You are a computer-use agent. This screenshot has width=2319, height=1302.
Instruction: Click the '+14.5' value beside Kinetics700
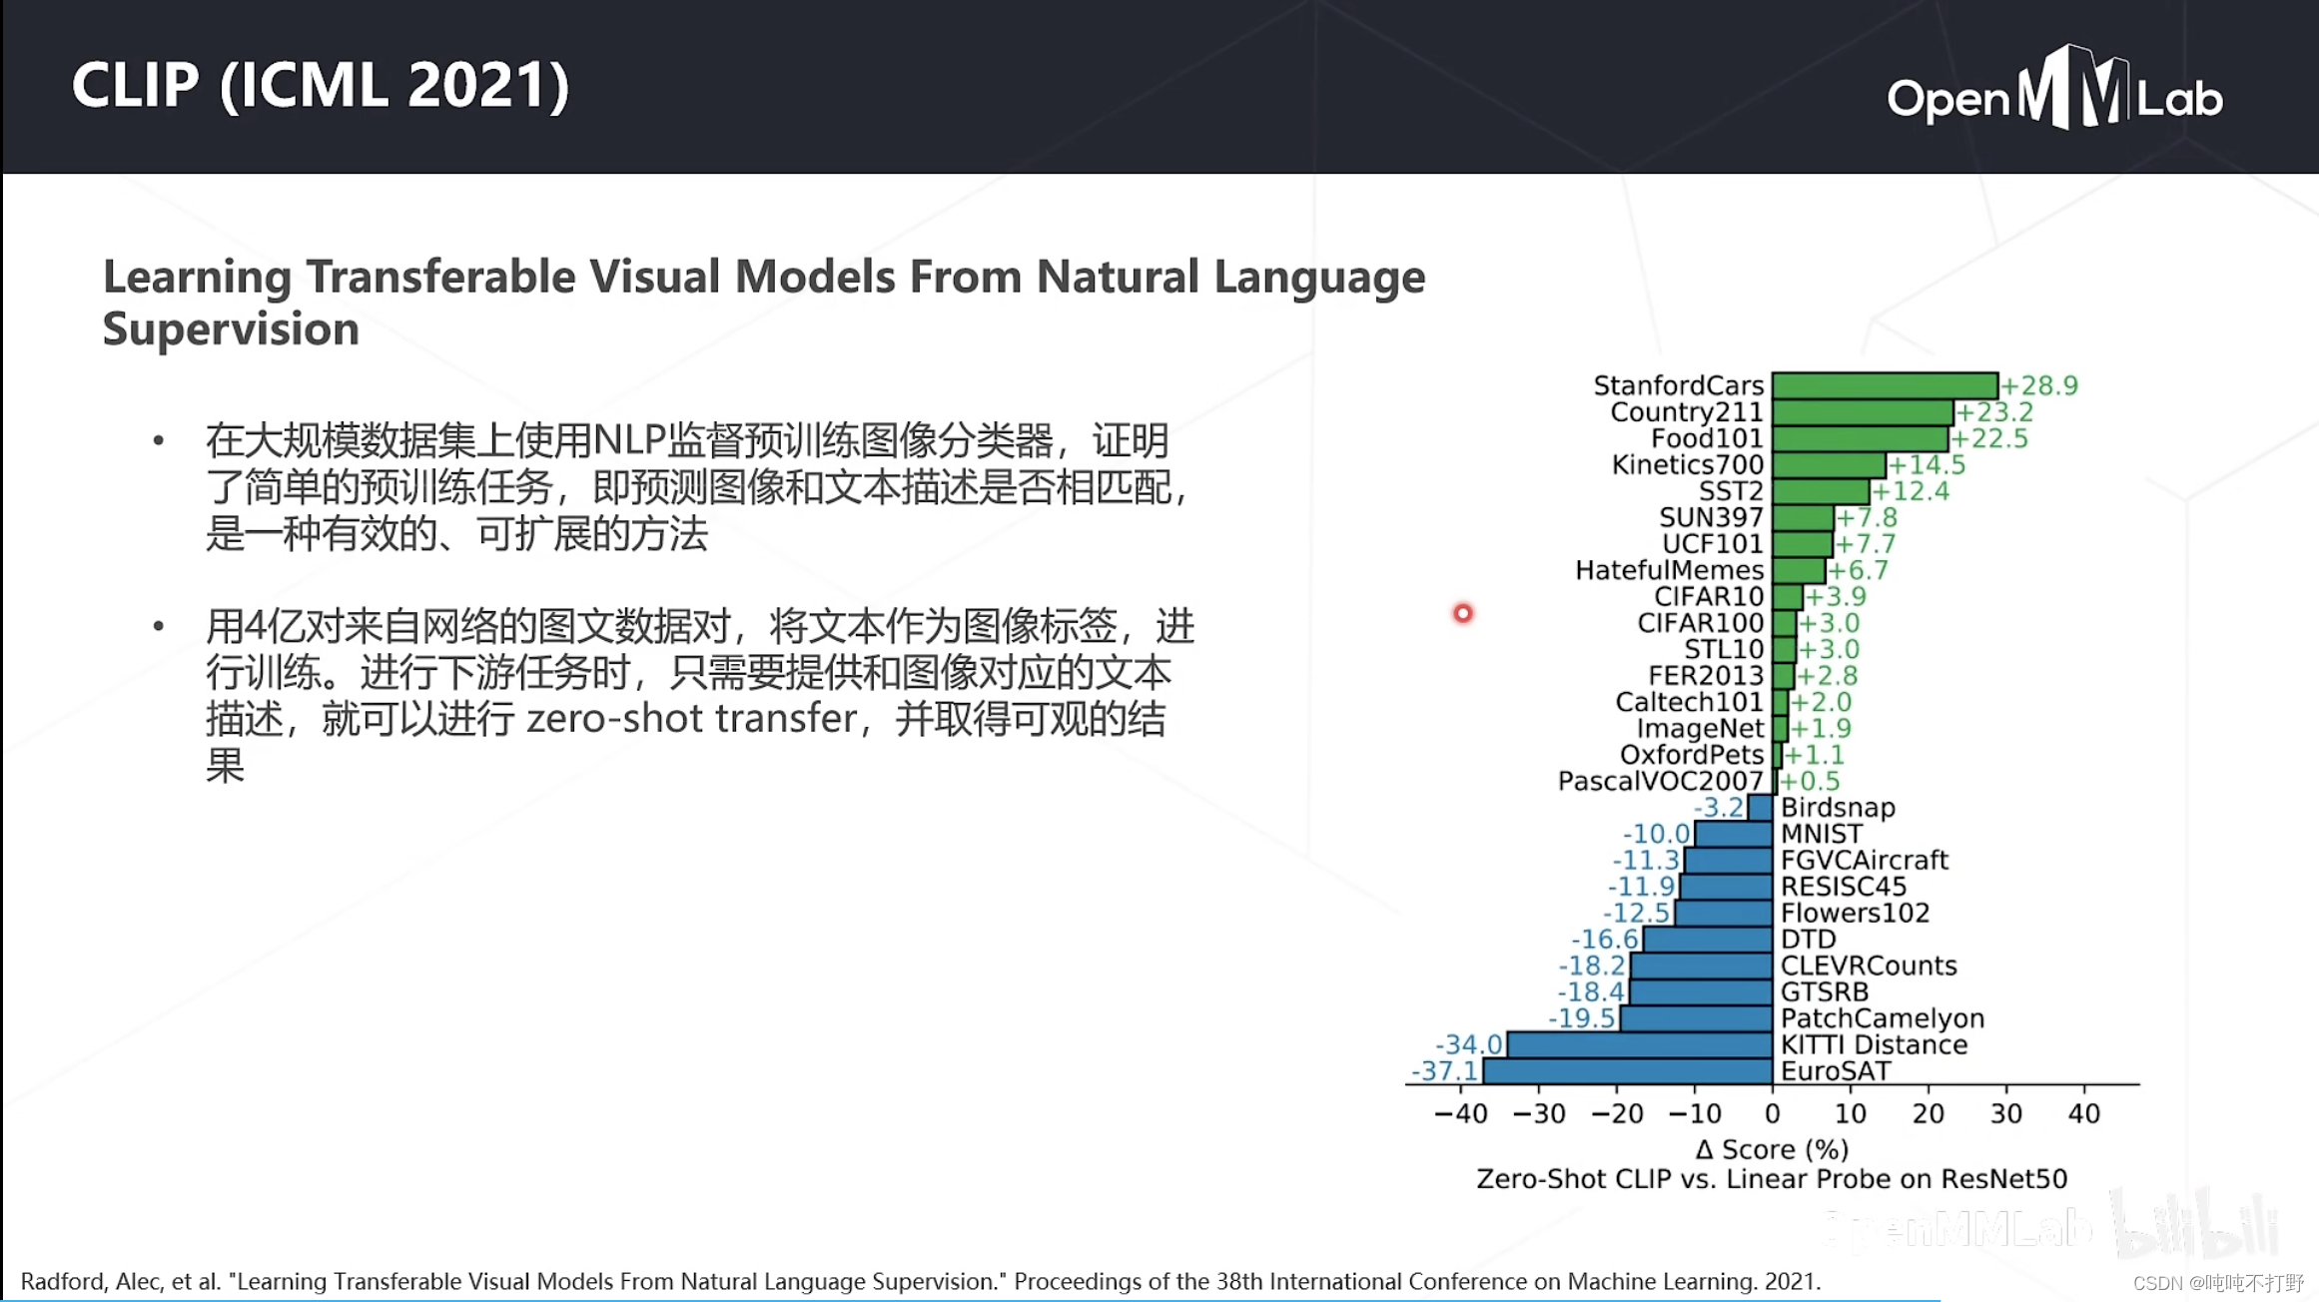(1927, 464)
